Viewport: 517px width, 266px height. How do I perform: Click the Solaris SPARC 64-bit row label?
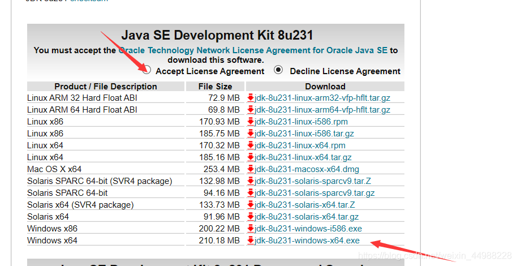coord(67,193)
